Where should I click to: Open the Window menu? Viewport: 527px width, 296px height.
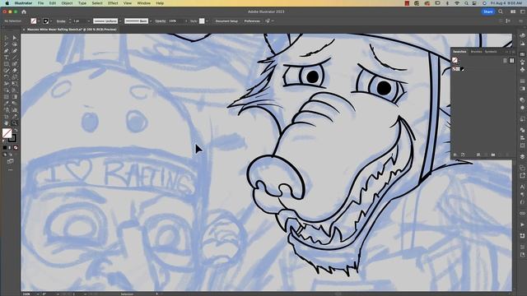pyautogui.click(x=144, y=3)
